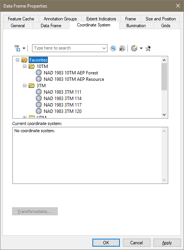This screenshot has width=184, height=250.
Task: Click globe icon for NAD 1983 3TM 120
Action: (39, 111)
